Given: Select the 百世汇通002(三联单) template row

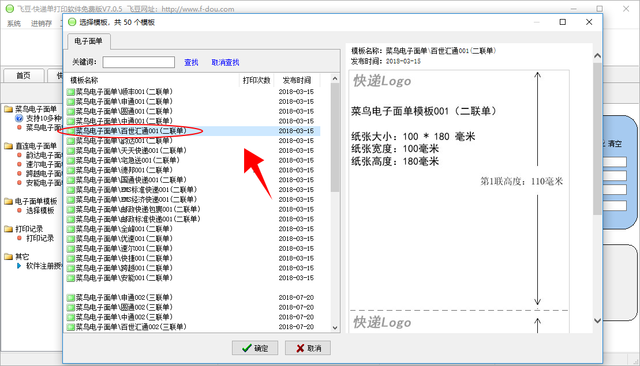Looking at the screenshot, I should pos(193,327).
